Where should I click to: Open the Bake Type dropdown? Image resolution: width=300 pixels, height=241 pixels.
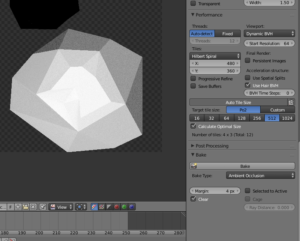click(260, 175)
